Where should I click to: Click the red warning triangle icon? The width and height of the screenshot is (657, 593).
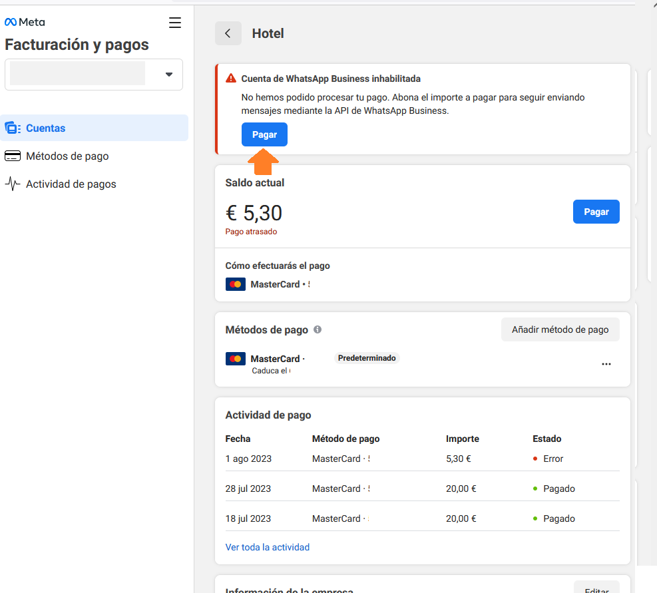[x=231, y=79]
